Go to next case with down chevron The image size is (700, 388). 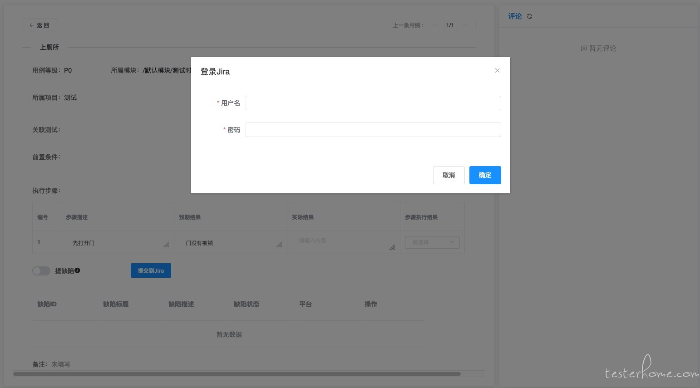[465, 25]
